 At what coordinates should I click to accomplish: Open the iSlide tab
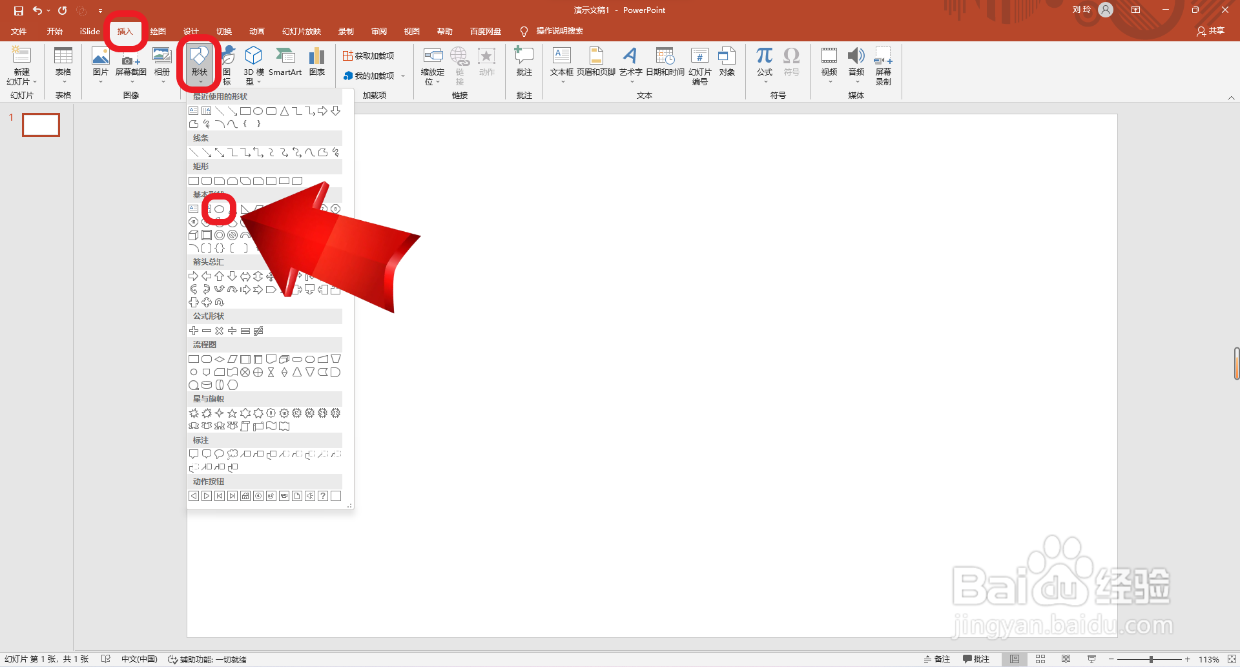coord(90,32)
